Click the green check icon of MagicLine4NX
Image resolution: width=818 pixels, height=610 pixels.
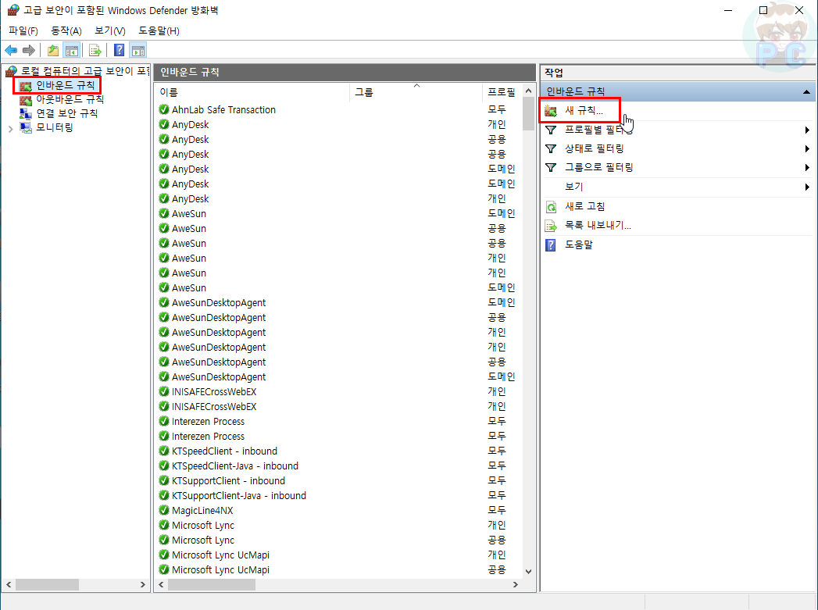[164, 511]
